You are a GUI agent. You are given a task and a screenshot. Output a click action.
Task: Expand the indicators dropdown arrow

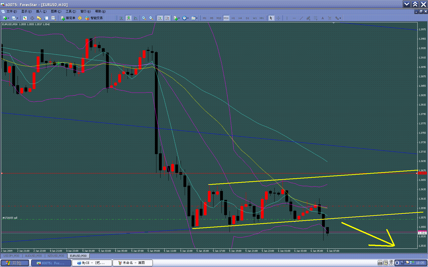tap(179, 18)
